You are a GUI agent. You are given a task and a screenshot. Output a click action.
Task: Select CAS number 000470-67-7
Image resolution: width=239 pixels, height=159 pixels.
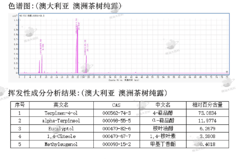(117, 136)
